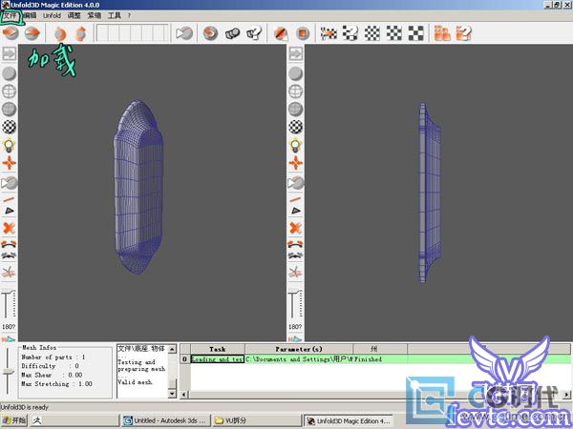Click the orange curved seam icon in 3D view sidebar
The height and width of the screenshot is (429, 573).
point(9,244)
